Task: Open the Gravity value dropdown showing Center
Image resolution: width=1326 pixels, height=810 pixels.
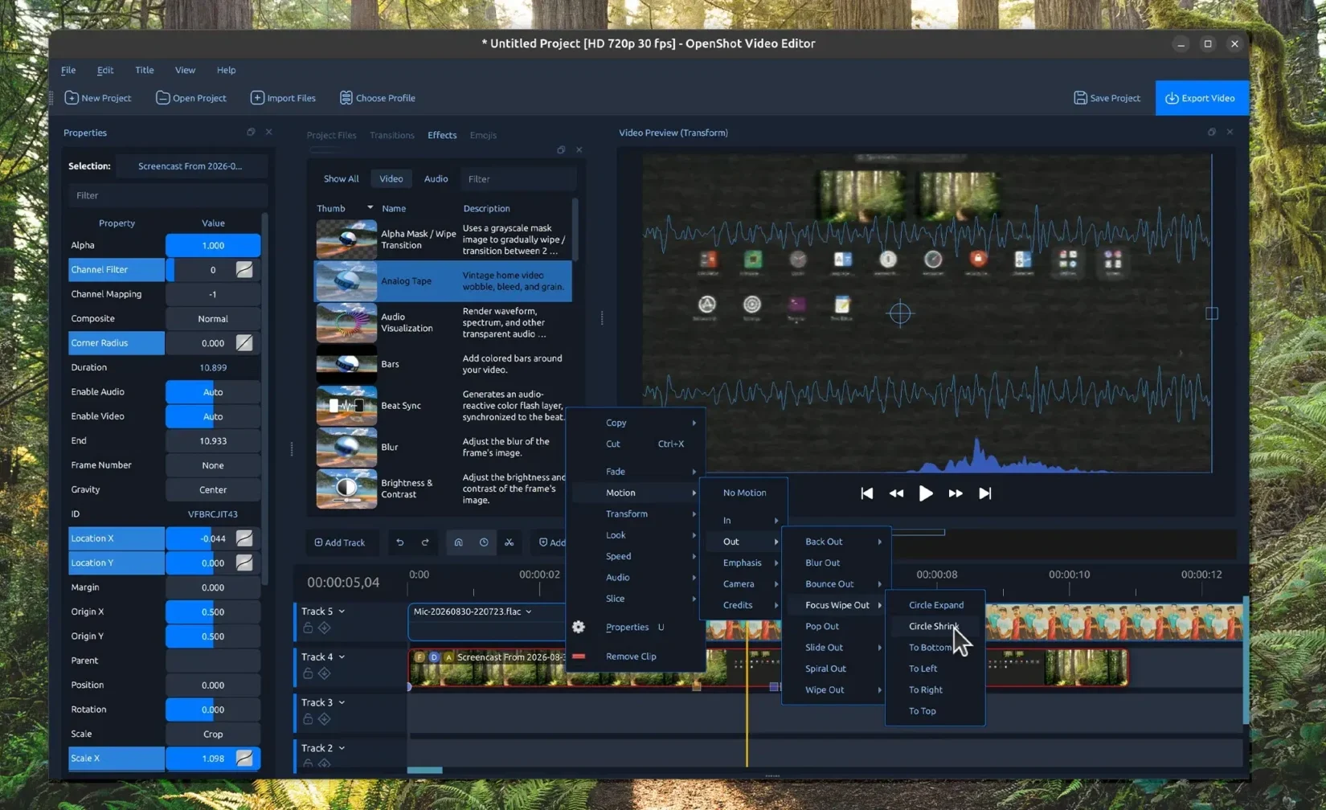Action: (x=213, y=489)
